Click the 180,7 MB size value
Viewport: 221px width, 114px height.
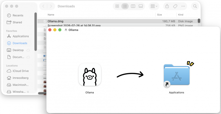point(169,21)
